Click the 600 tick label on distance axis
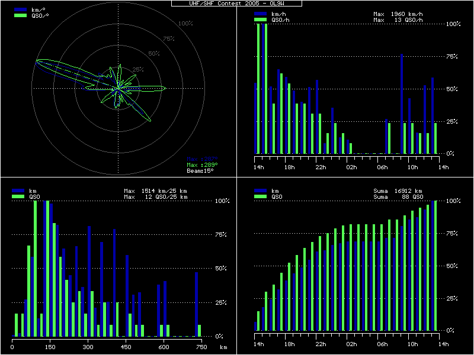474x355 pixels. (x=164, y=347)
